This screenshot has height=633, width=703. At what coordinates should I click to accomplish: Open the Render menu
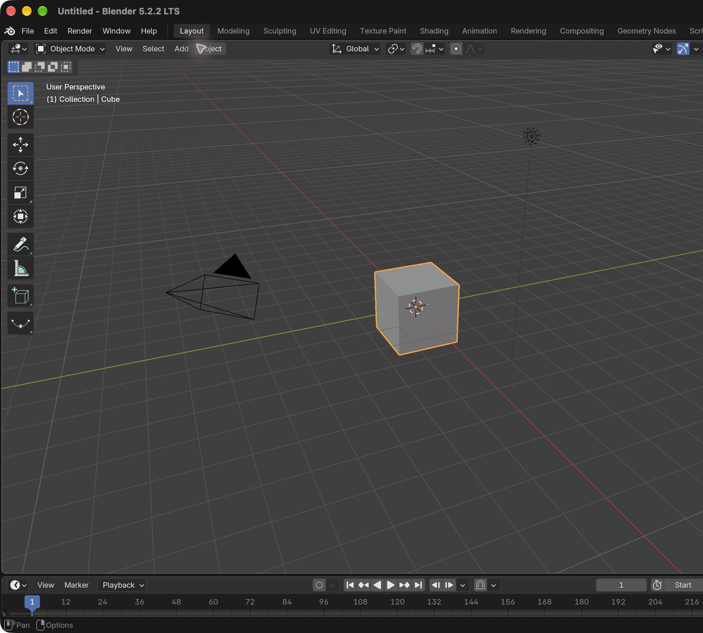click(x=80, y=31)
